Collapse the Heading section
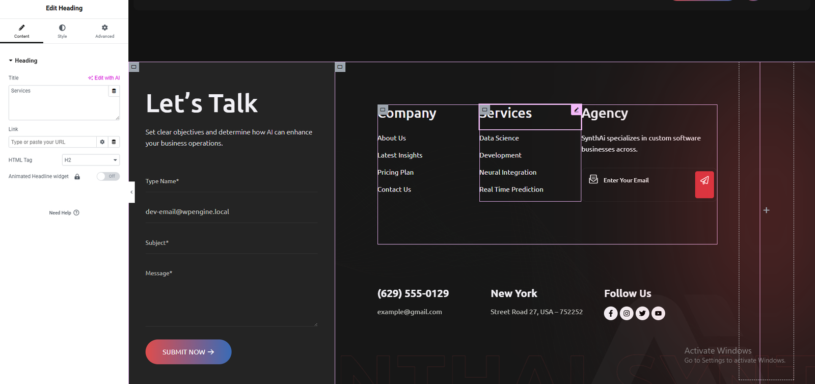Image resolution: width=815 pixels, height=384 pixels. pos(23,61)
